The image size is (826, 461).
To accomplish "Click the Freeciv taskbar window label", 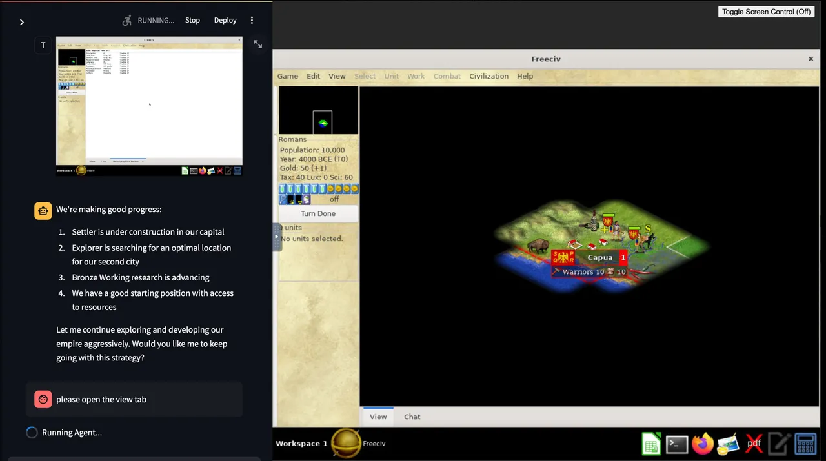I will (374, 444).
